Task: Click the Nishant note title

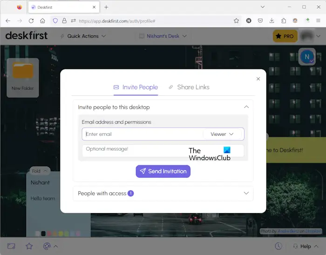Action: [41, 182]
